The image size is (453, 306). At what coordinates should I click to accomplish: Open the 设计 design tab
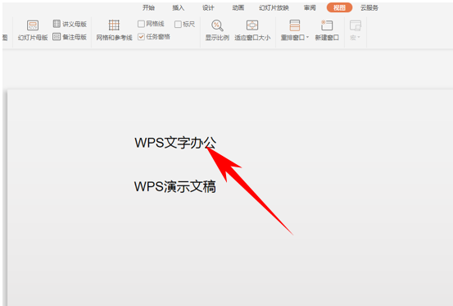coord(208,8)
